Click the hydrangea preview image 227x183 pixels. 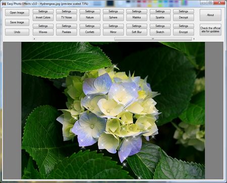[113, 110]
